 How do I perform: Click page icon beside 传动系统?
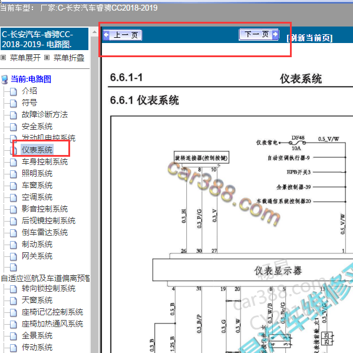14,348
